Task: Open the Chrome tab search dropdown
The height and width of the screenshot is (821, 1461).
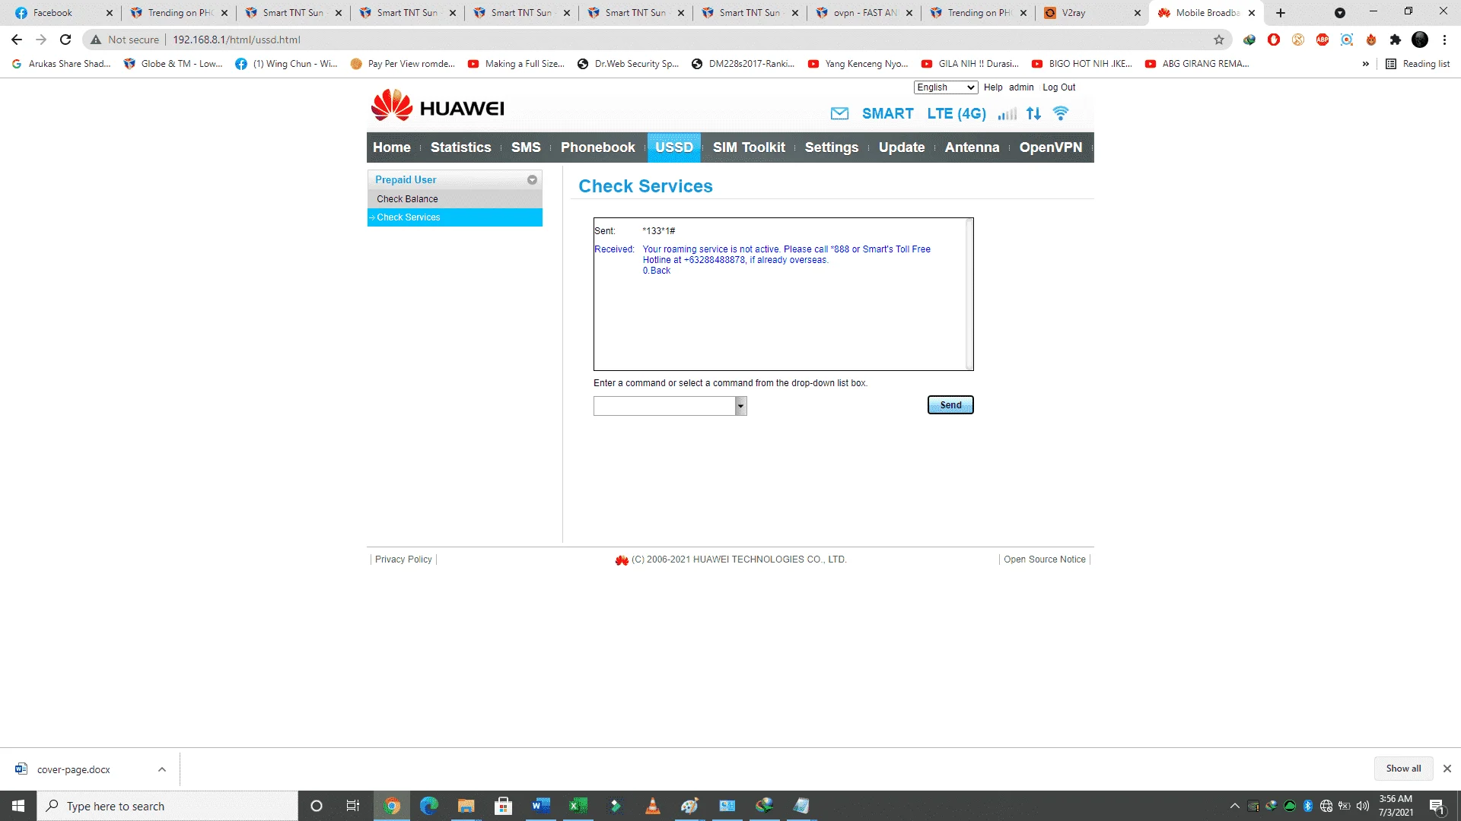Action: [1340, 13]
